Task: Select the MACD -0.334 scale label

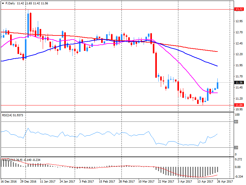Action: (239, 177)
